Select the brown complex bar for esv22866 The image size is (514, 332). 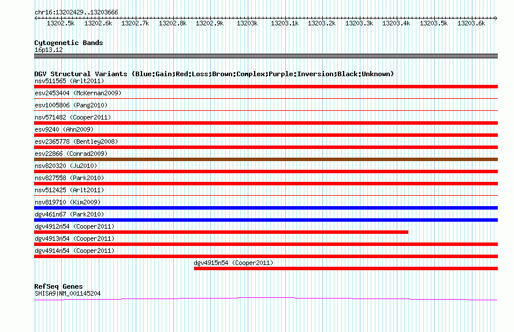pyautogui.click(x=266, y=159)
